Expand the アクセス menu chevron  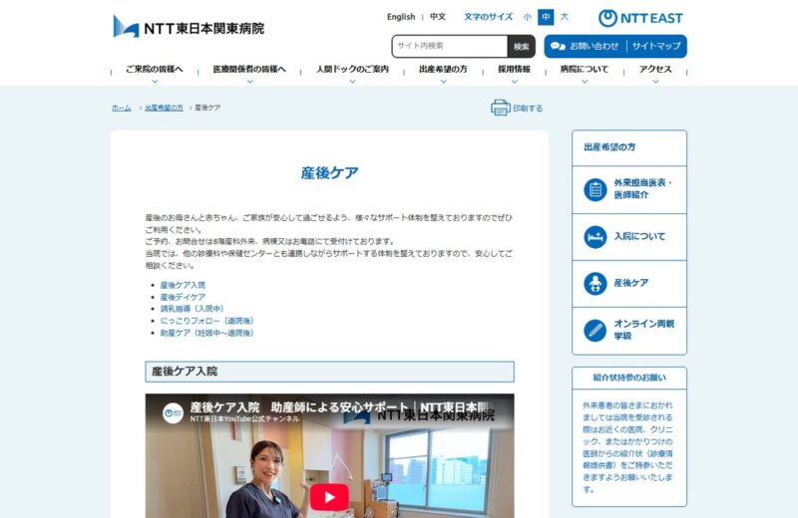655,82
